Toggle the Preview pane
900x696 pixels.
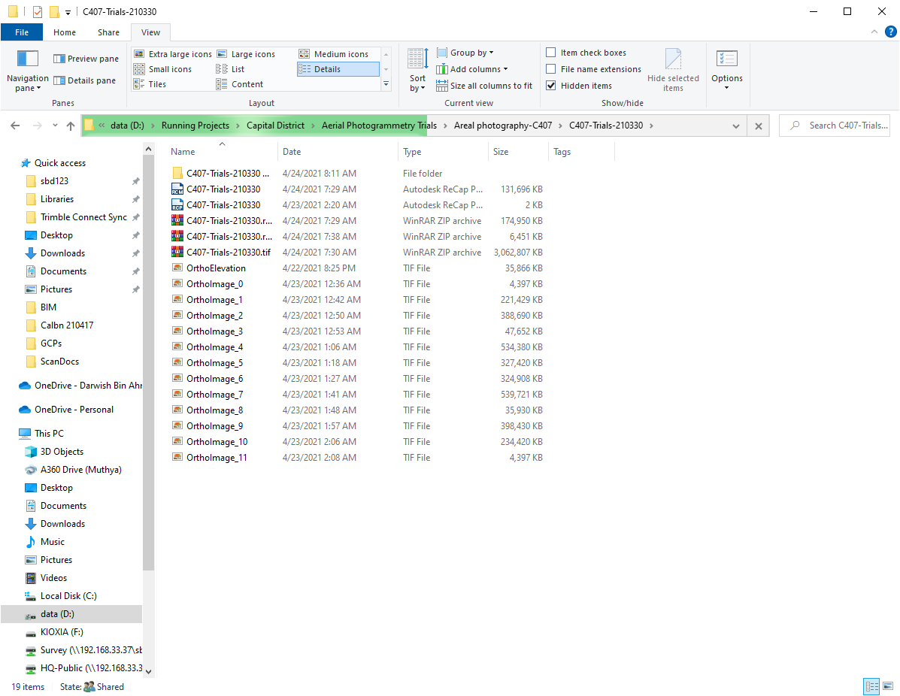85,58
